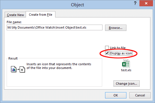The image size is (155, 103).
Task: Click into the File name path field
Action: [55, 27]
